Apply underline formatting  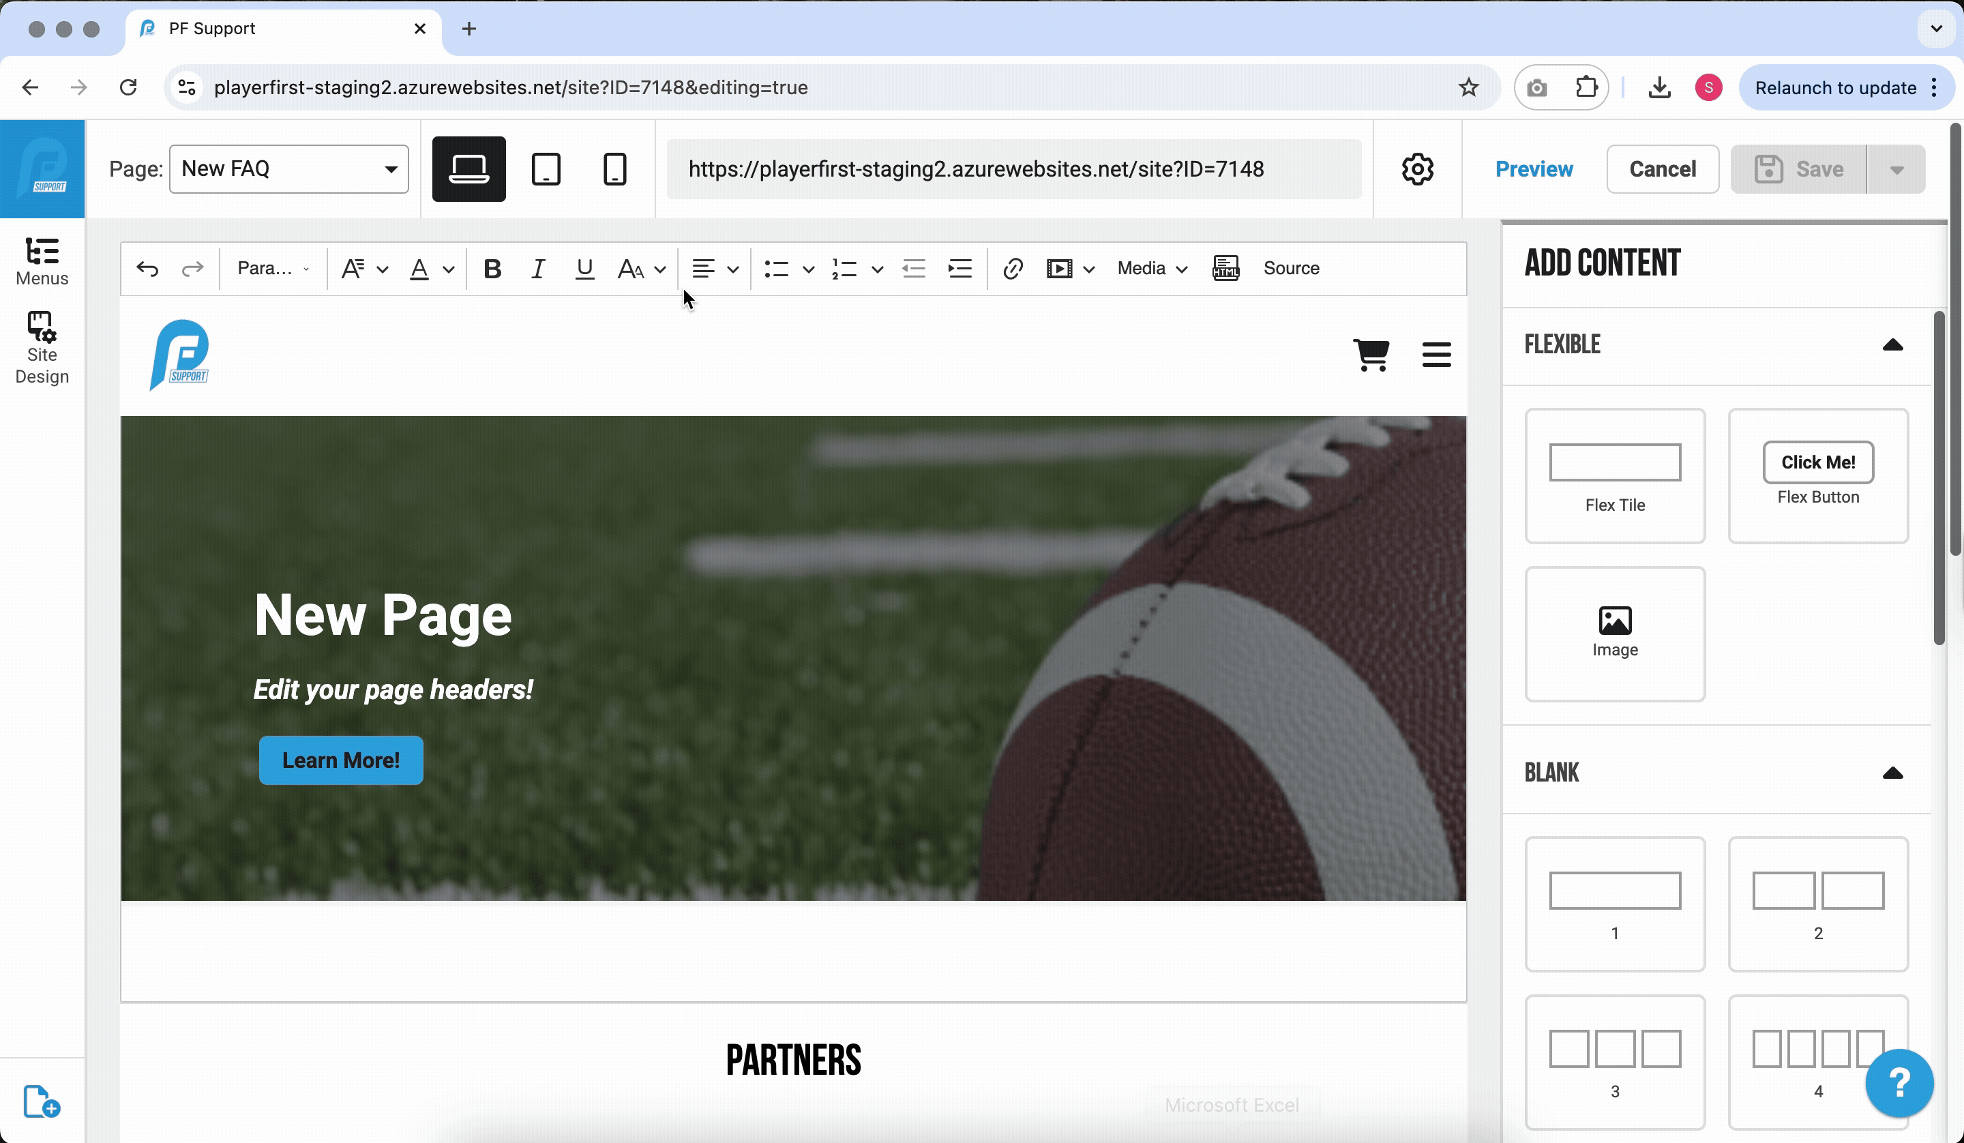coord(584,269)
